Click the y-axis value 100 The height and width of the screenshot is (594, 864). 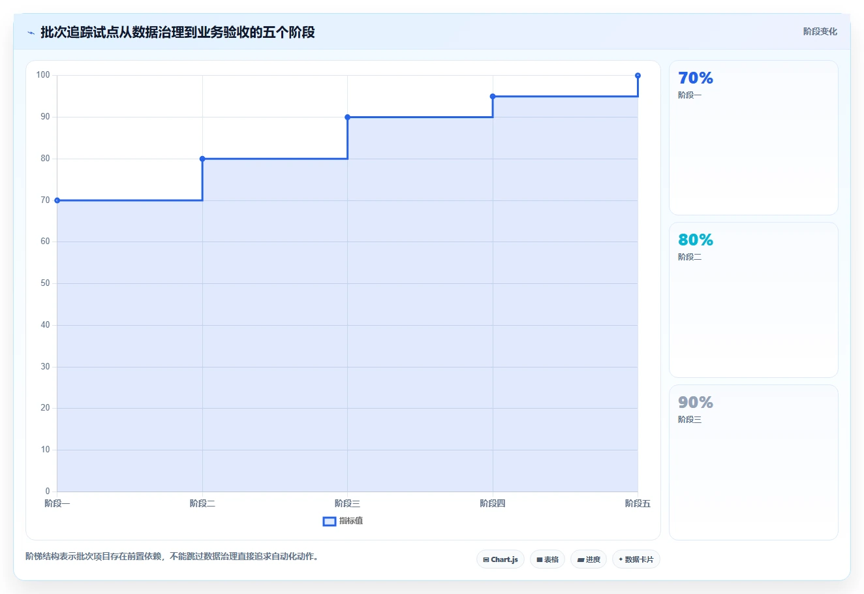(x=43, y=75)
